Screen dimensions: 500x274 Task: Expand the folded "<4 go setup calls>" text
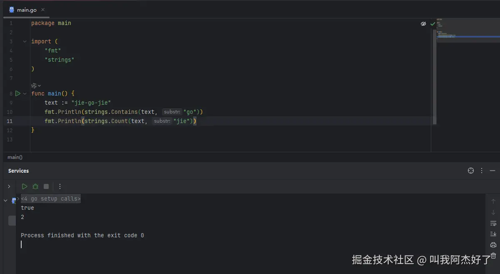(51, 199)
